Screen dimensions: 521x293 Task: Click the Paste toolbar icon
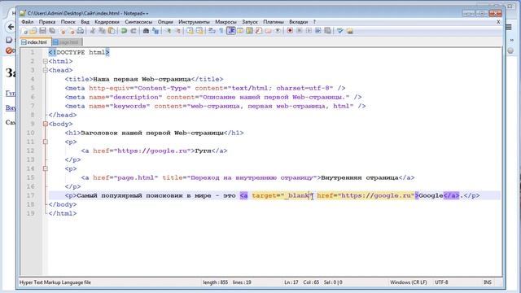point(112,31)
